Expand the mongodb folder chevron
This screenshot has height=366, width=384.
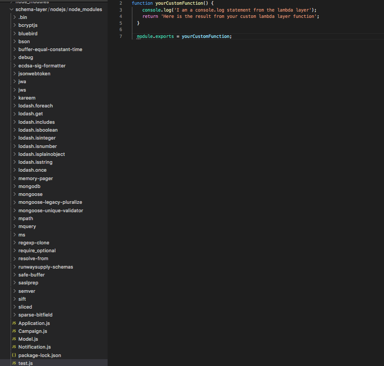tap(14, 186)
